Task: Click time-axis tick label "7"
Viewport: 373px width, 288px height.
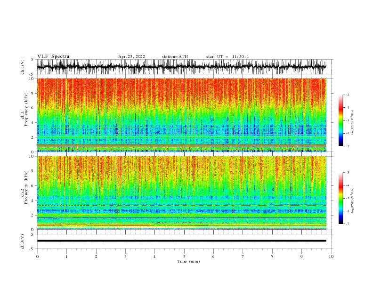Action: 243,256
